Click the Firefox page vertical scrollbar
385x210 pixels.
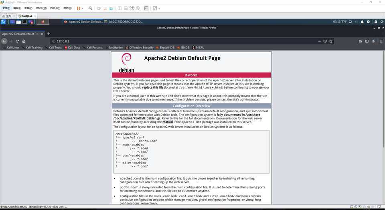[x=383, y=99]
